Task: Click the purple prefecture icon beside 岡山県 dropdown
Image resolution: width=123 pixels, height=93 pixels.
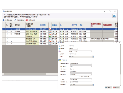Action: [x=59, y=51]
